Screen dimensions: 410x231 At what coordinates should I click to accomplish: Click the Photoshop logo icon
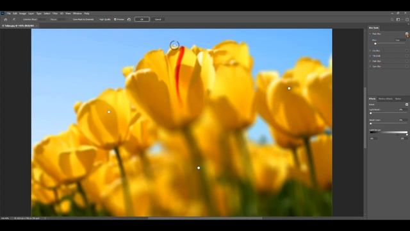(3, 13)
